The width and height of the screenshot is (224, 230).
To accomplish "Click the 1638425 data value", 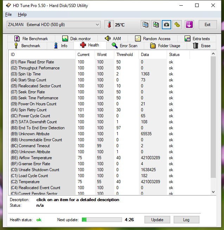I will point(148,170).
